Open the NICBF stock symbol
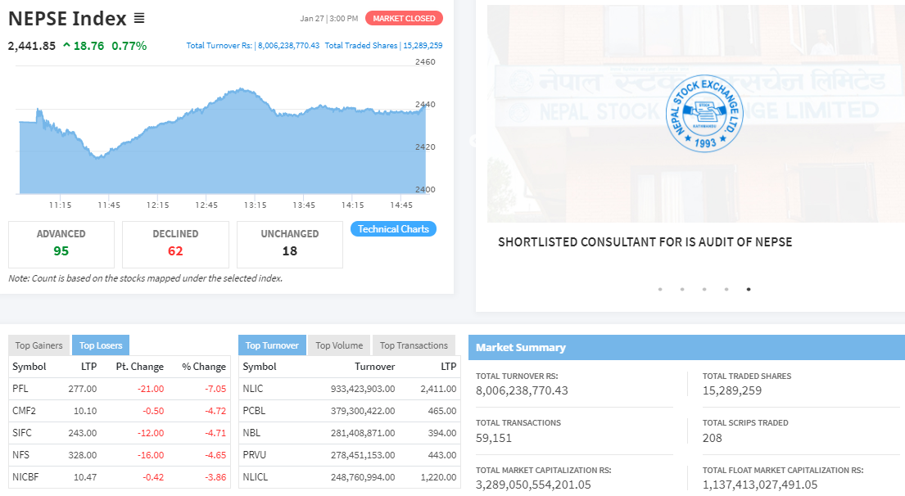 point(25,477)
